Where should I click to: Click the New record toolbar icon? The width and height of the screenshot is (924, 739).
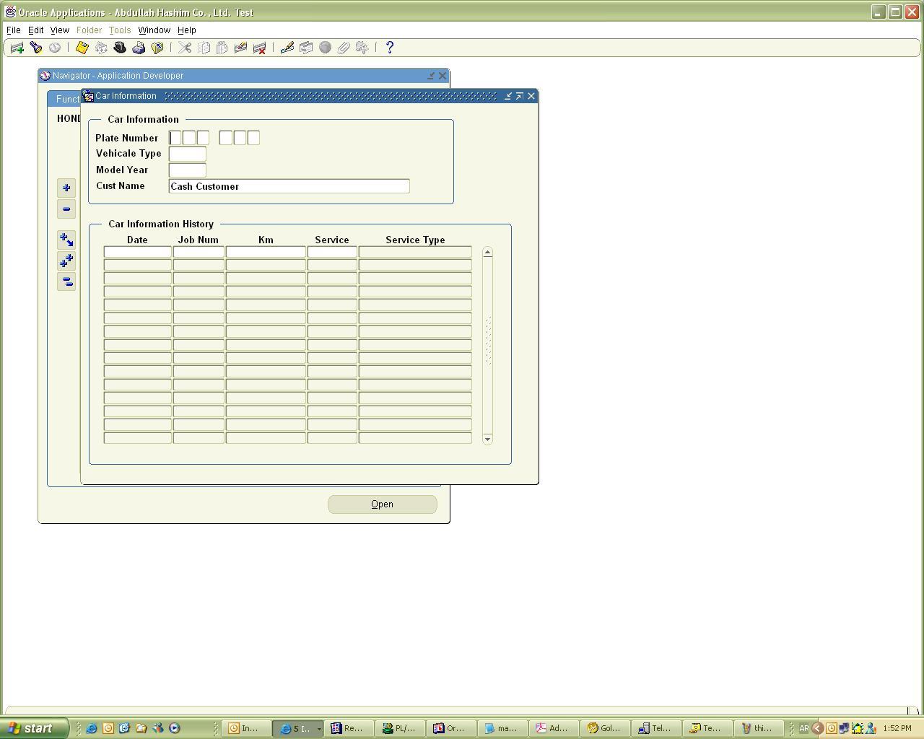pyautogui.click(x=17, y=48)
